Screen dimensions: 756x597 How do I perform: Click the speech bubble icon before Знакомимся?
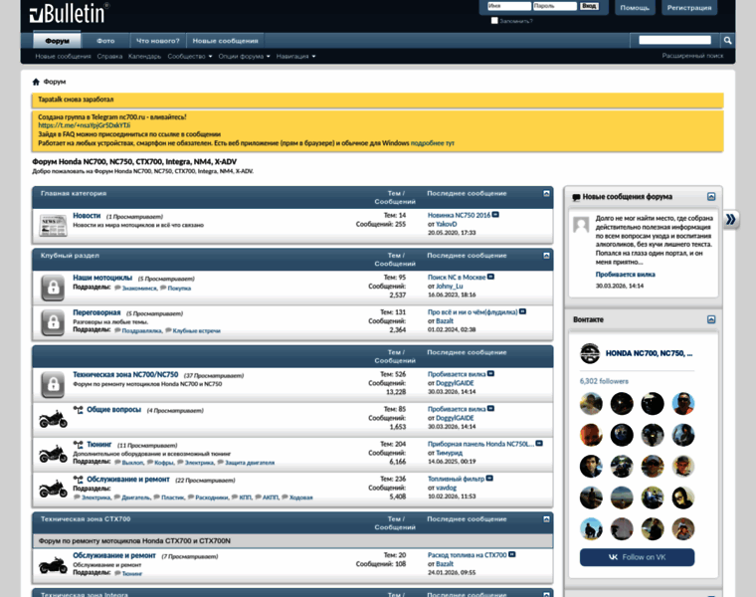pos(117,288)
